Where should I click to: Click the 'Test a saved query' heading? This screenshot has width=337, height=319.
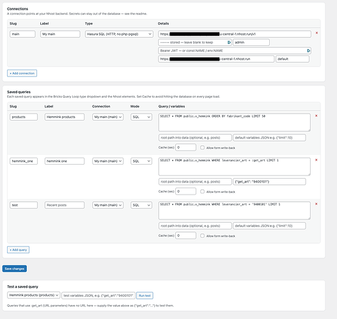[22, 286]
